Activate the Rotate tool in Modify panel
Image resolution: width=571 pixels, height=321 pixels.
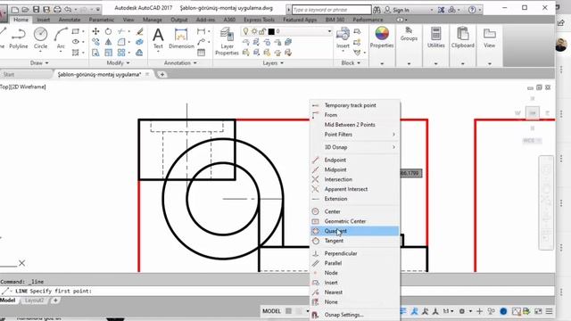tap(108, 31)
